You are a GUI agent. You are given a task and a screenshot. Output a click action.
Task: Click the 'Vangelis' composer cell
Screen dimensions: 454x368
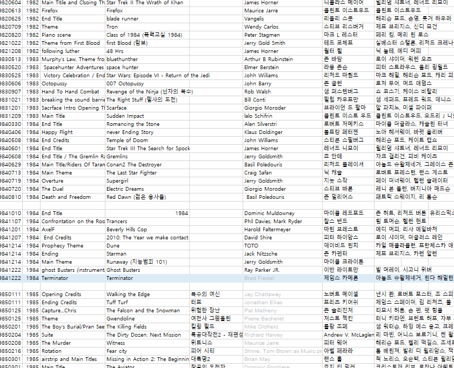(x=283, y=19)
